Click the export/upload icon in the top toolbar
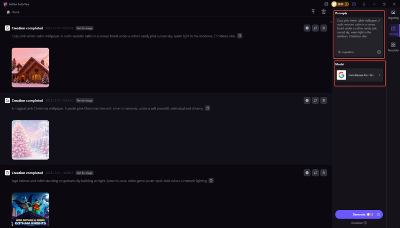 click(x=313, y=12)
